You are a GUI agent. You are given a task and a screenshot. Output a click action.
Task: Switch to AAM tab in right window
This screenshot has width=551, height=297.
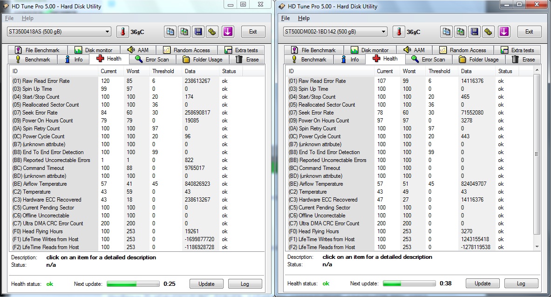click(414, 50)
